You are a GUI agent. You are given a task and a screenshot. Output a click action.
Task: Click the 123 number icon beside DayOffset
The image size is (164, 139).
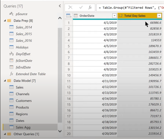(11, 54)
